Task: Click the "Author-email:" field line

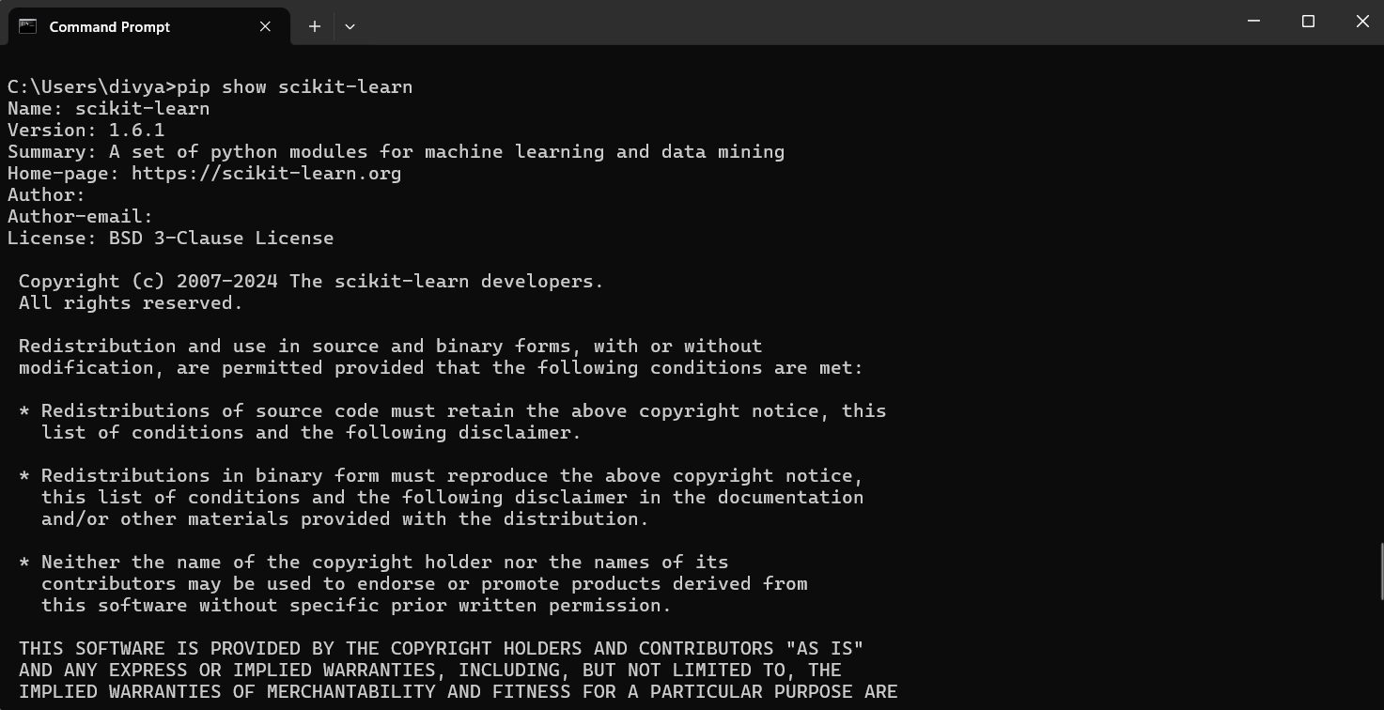Action: click(x=80, y=216)
